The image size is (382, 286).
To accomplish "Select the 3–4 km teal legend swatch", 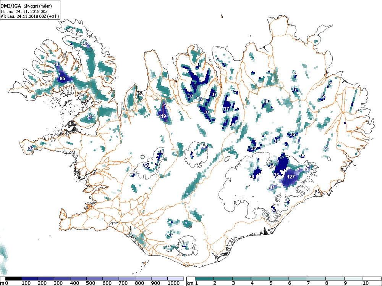I will [x=241, y=279].
